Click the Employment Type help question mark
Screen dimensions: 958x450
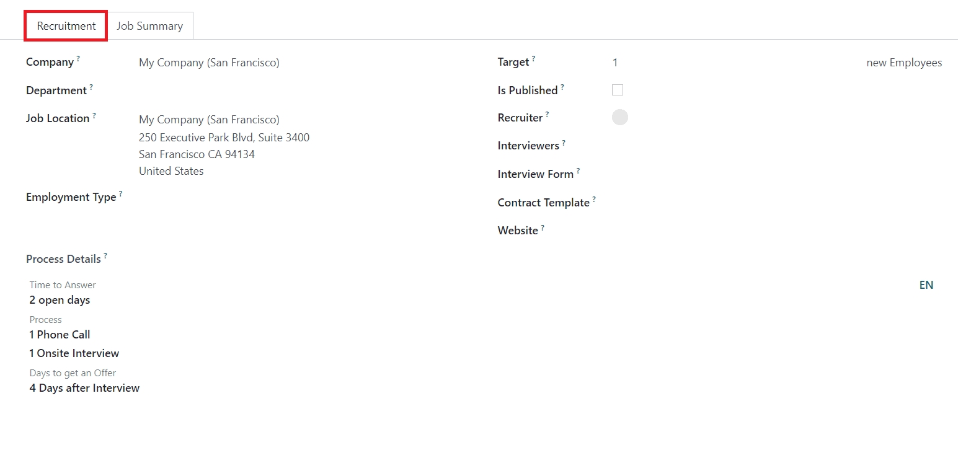click(x=121, y=193)
